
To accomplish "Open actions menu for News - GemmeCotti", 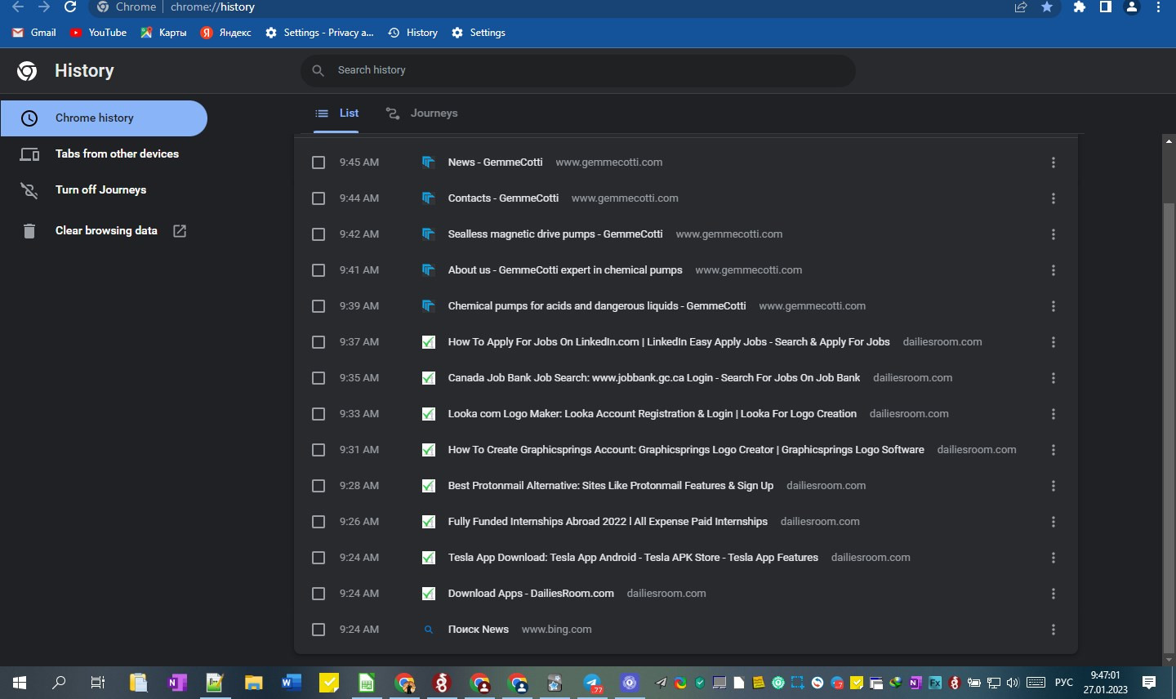I will tap(1053, 163).
